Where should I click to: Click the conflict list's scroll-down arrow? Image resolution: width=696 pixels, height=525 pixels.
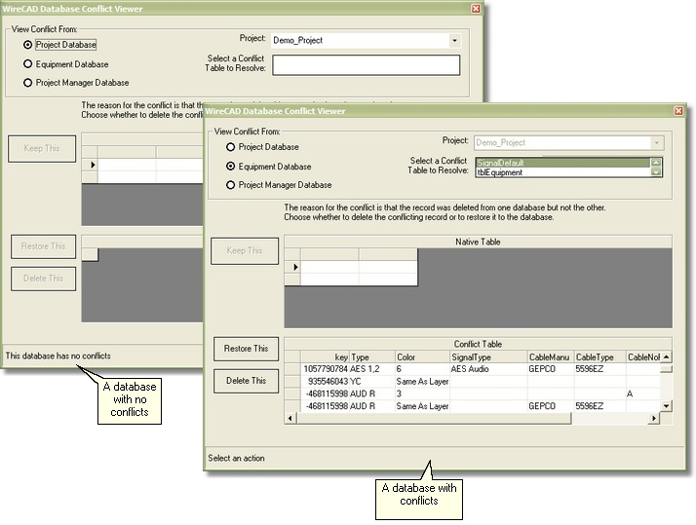[657, 172]
